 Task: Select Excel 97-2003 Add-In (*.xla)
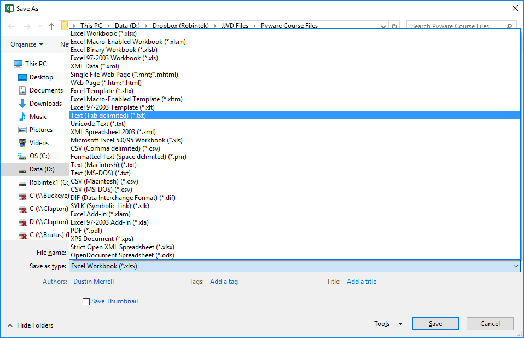coord(295,222)
